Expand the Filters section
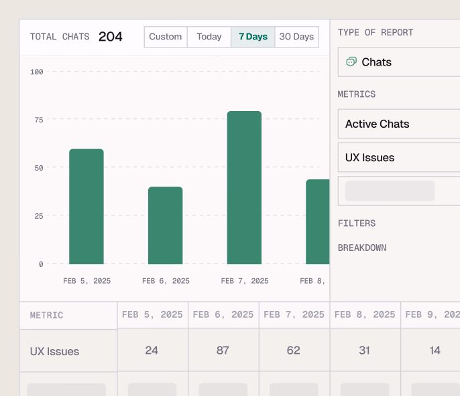This screenshot has height=396, width=460. point(357,223)
